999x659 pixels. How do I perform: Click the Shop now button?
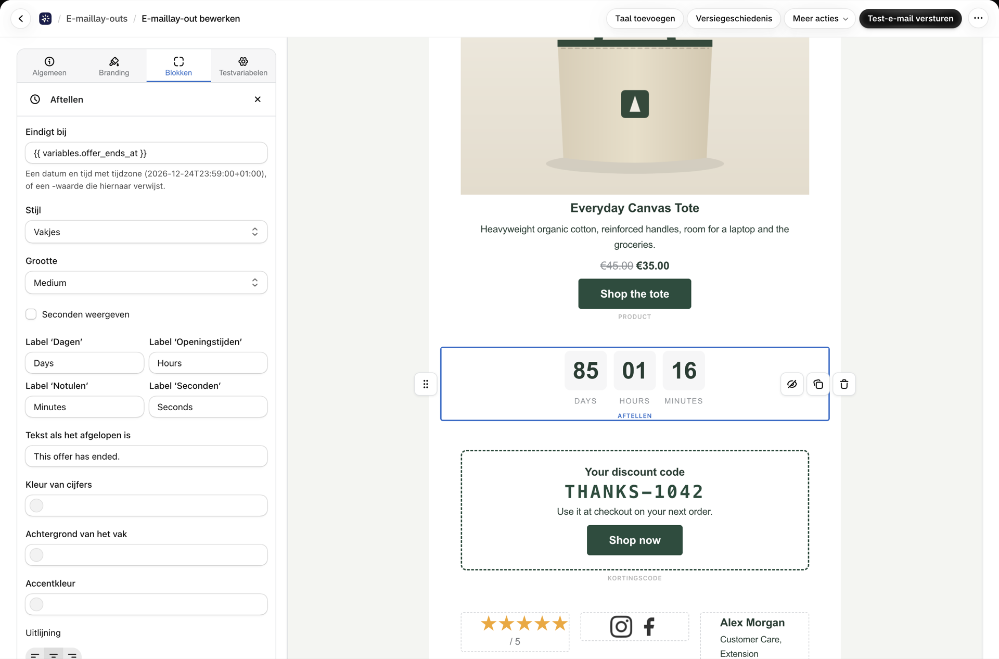coord(635,540)
